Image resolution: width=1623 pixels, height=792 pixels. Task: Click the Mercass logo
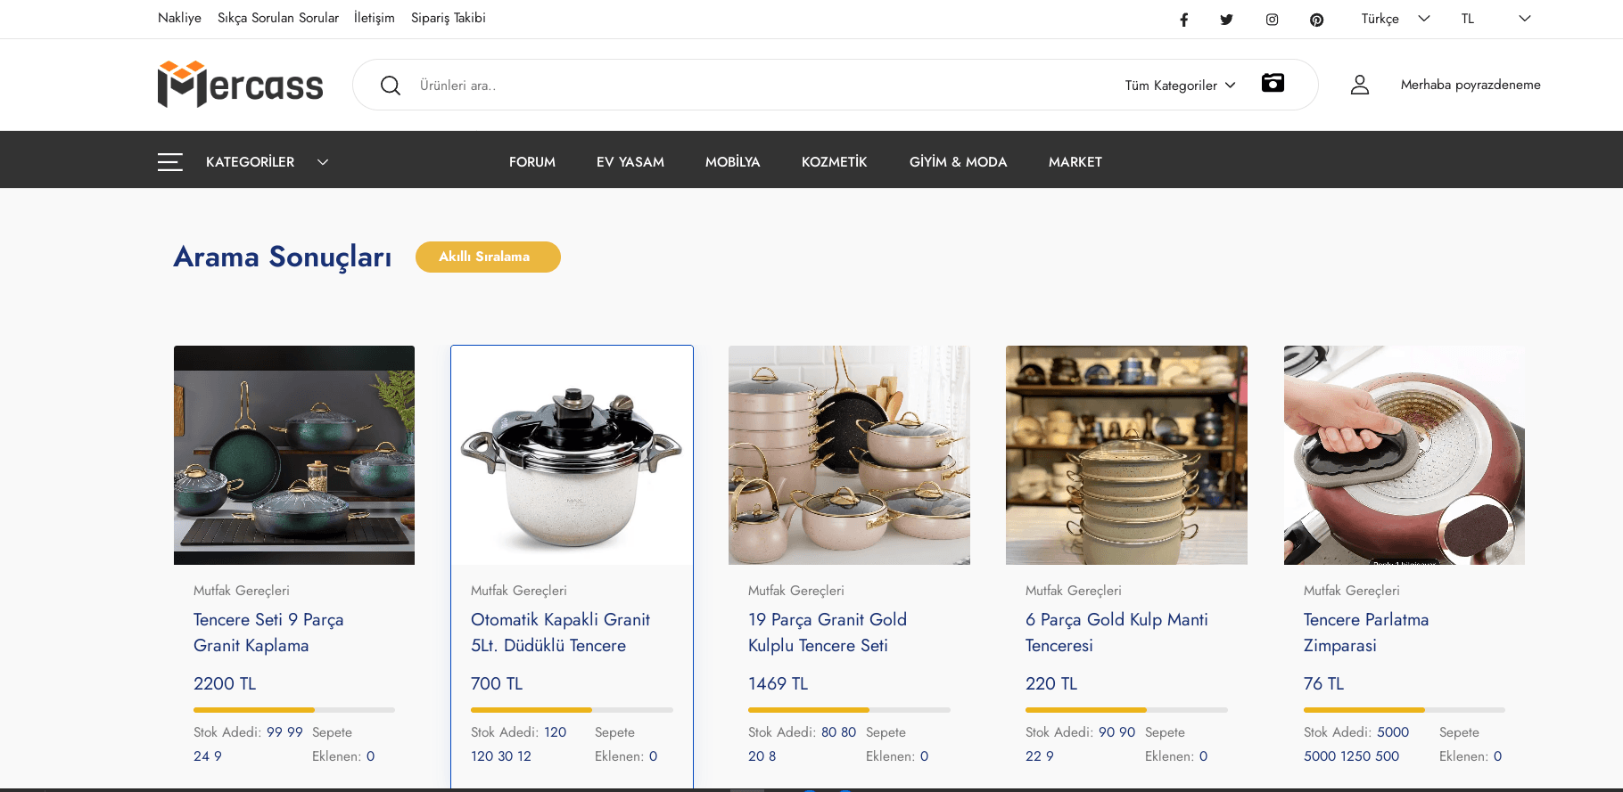(240, 85)
